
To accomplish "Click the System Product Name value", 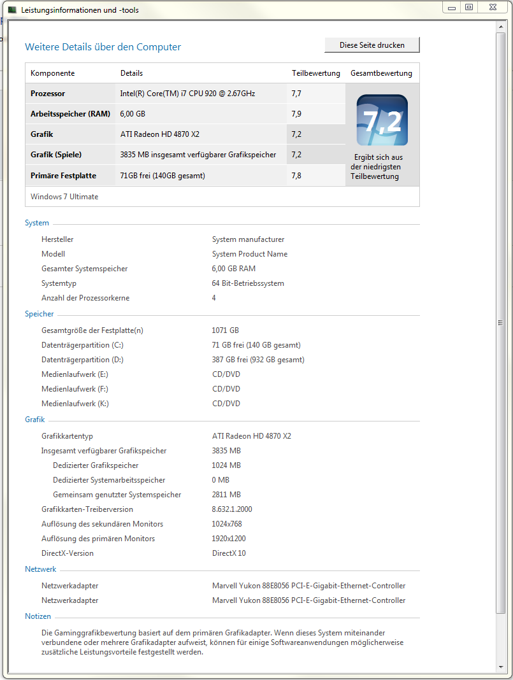I will coord(250,254).
